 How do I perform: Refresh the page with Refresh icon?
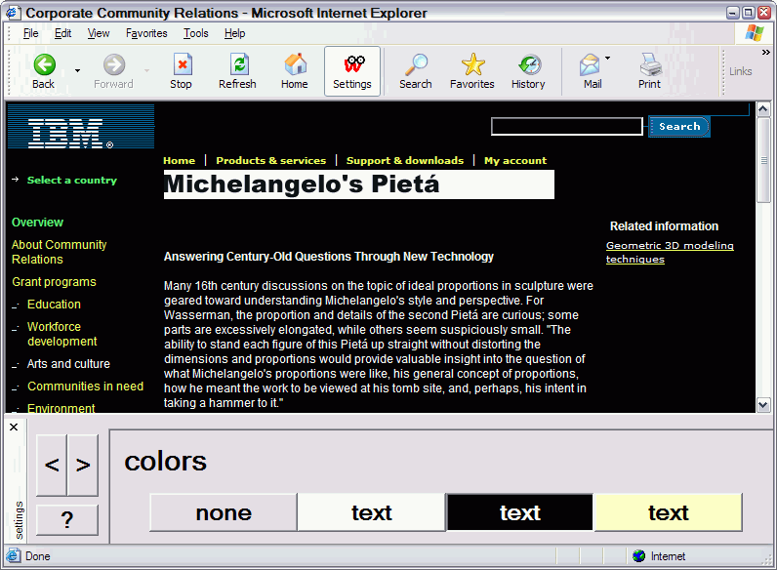click(237, 65)
